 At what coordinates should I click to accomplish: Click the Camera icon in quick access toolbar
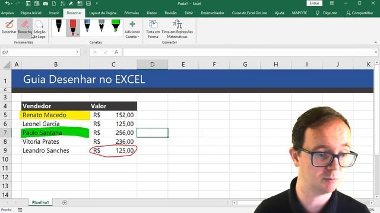point(45,4)
